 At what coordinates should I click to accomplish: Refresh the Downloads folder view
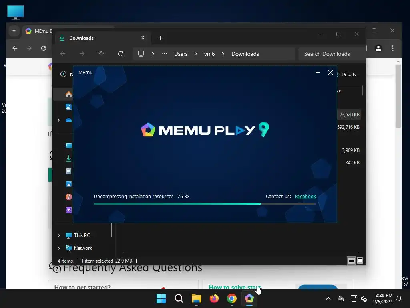click(x=121, y=54)
